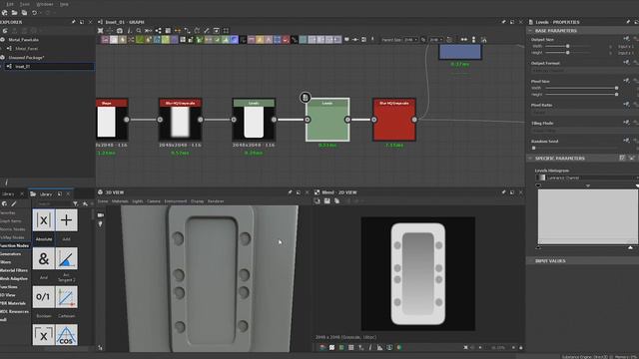Select the Add function node in library
Screen dimensions: 639x359
(x=66, y=220)
